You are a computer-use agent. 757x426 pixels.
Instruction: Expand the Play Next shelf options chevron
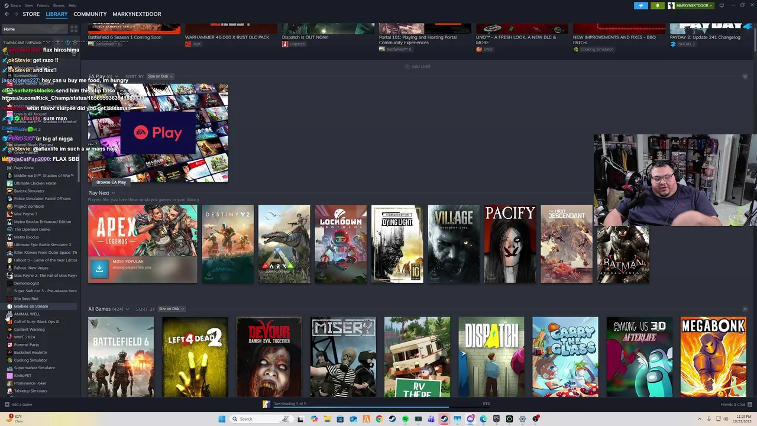(x=113, y=193)
